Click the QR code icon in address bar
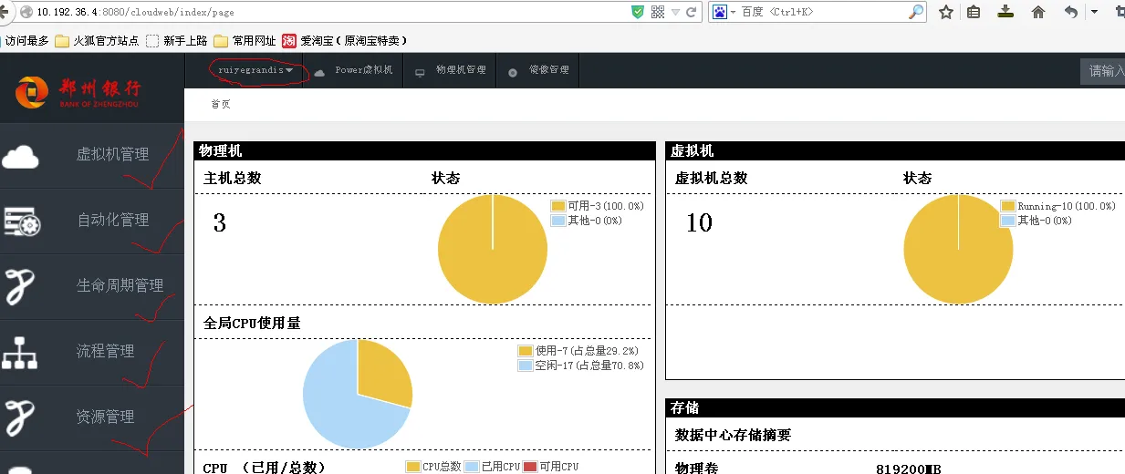1125x474 pixels. pos(658,12)
